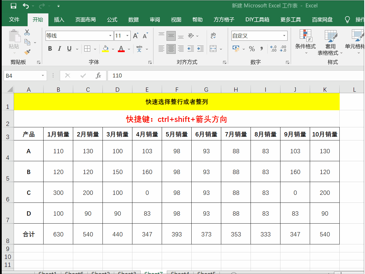Click the Cut scissors icon
The image size is (365, 274).
pyautogui.click(x=27, y=32)
